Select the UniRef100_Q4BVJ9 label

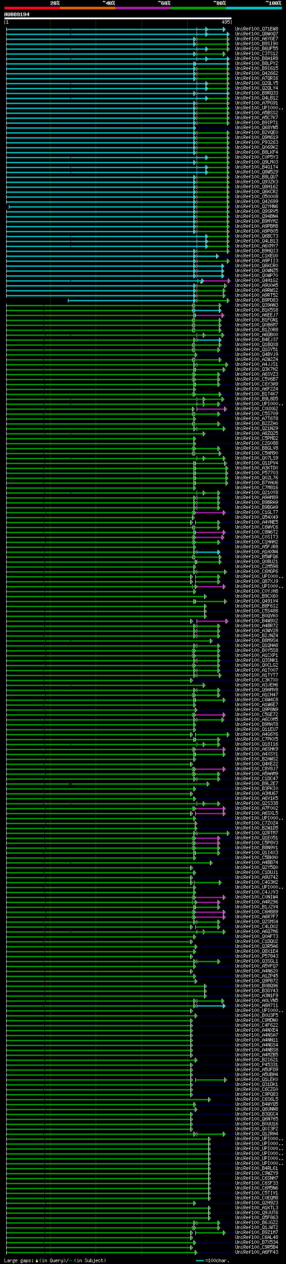tap(256, 354)
